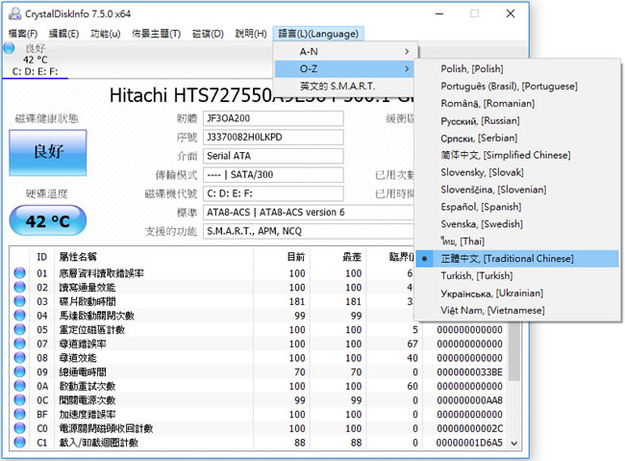
Task: Click the drive letter field C: D: E: F:
Action: coord(273,193)
